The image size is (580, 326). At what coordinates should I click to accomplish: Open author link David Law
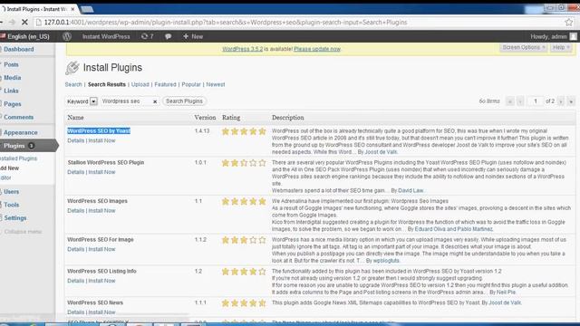[411, 190]
